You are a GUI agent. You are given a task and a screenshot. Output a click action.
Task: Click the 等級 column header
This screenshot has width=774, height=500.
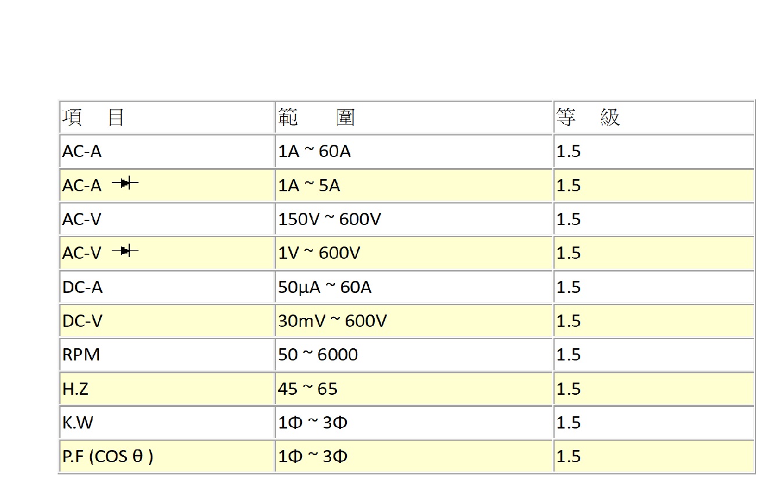point(588,118)
